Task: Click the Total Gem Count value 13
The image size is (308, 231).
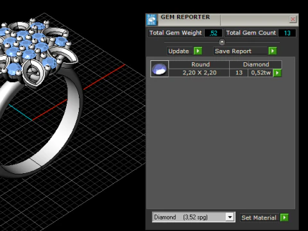Action: click(287, 33)
